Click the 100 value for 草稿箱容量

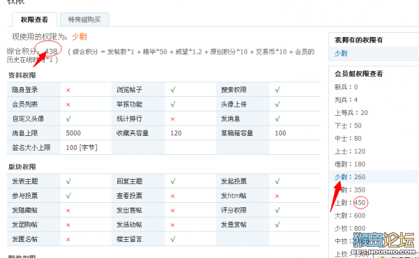point(280,133)
